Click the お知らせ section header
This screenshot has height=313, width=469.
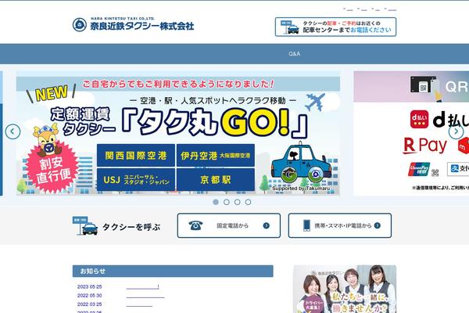[x=173, y=271]
